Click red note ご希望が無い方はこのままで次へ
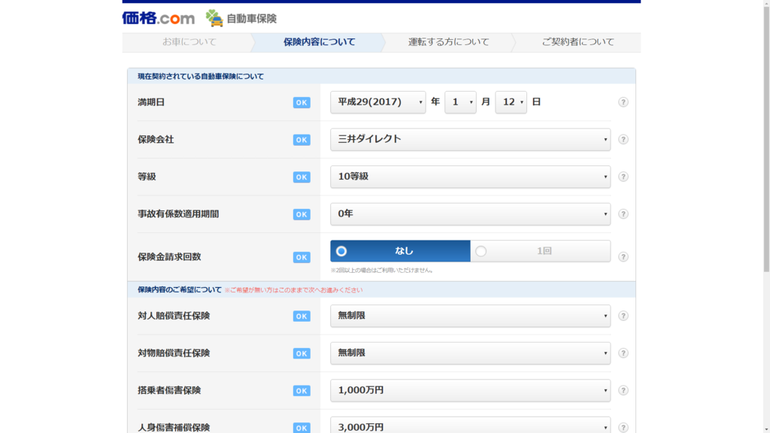 tap(294, 290)
